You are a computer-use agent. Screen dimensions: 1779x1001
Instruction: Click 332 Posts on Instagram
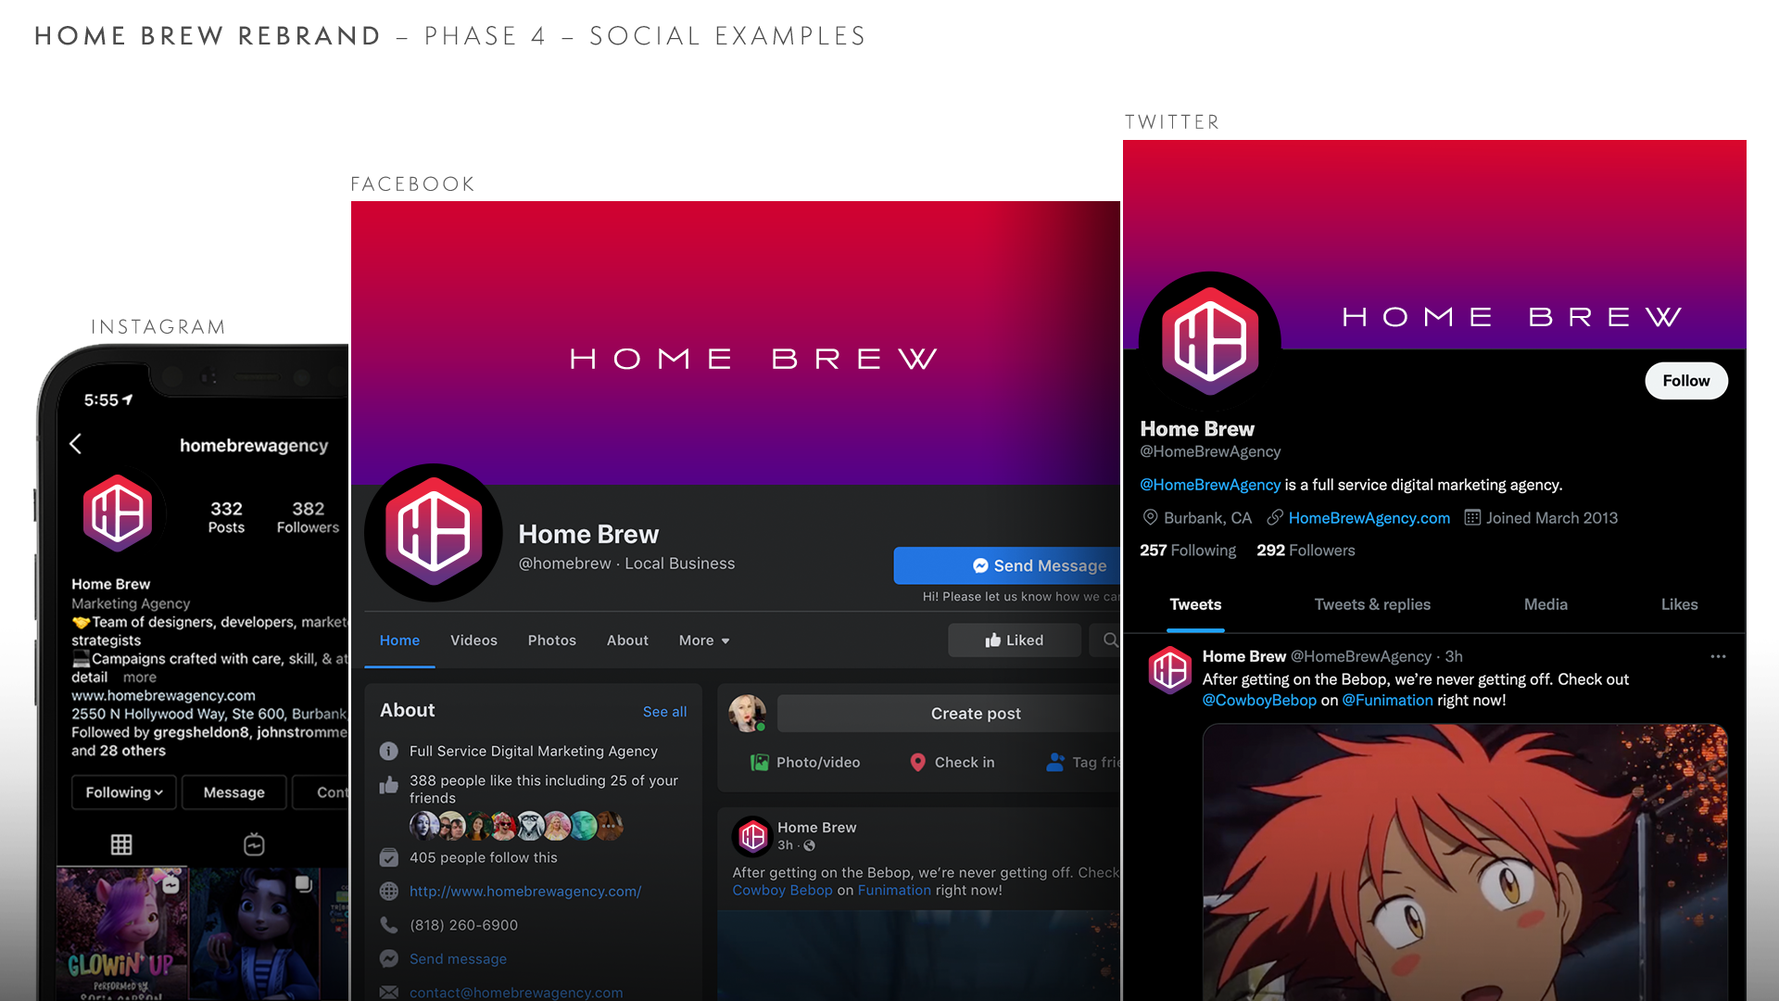click(226, 517)
